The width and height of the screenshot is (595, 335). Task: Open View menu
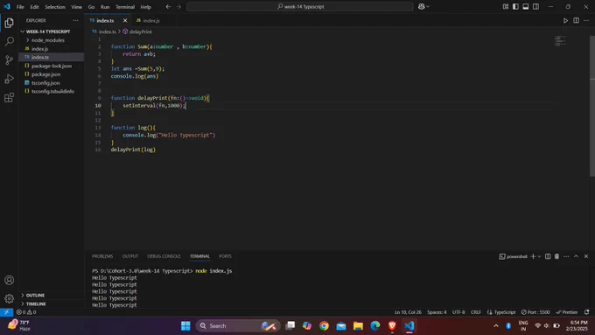[x=76, y=7]
